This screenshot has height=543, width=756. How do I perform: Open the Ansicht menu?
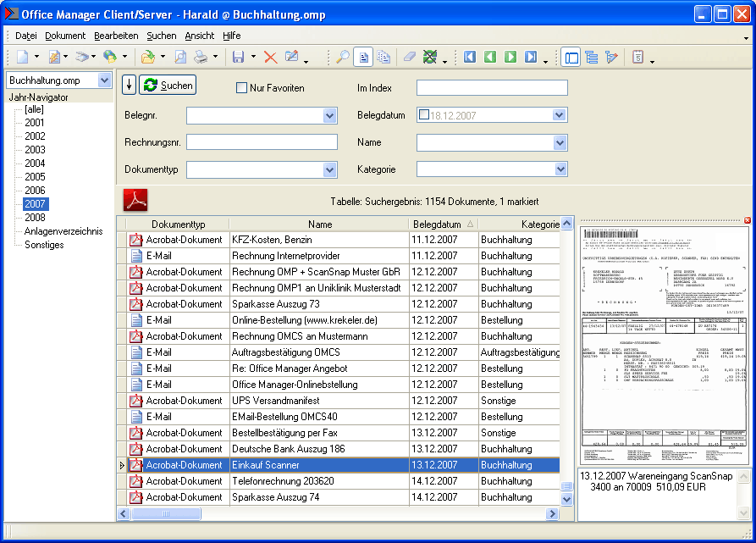200,36
